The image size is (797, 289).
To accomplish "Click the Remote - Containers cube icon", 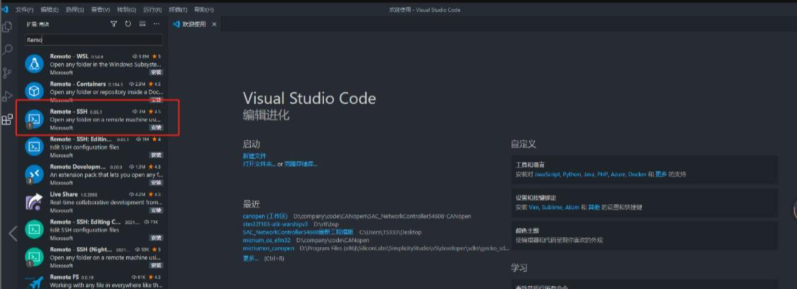I will 34,91.
